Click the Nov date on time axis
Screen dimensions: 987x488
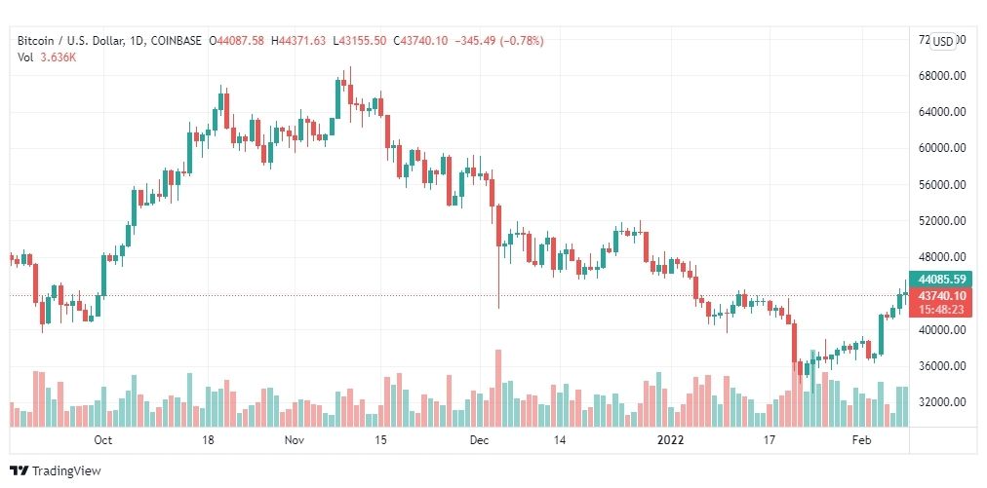[294, 439]
